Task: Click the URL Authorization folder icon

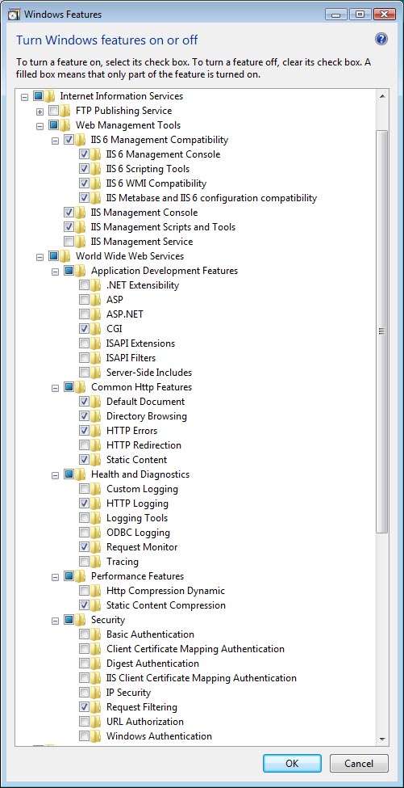Action: tap(96, 723)
